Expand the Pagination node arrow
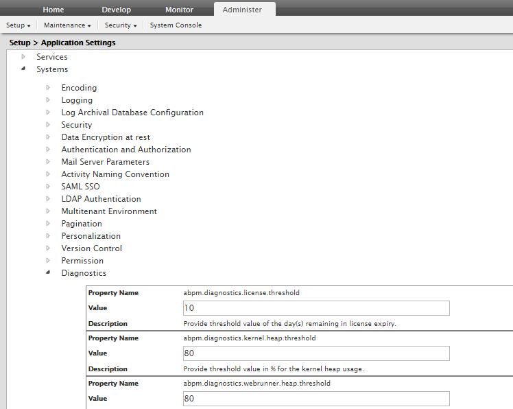 coord(48,224)
